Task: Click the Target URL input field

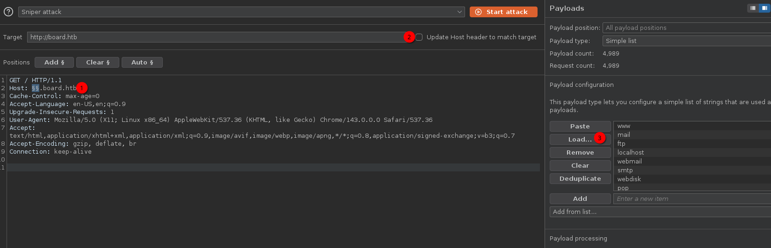Action: click(x=215, y=37)
